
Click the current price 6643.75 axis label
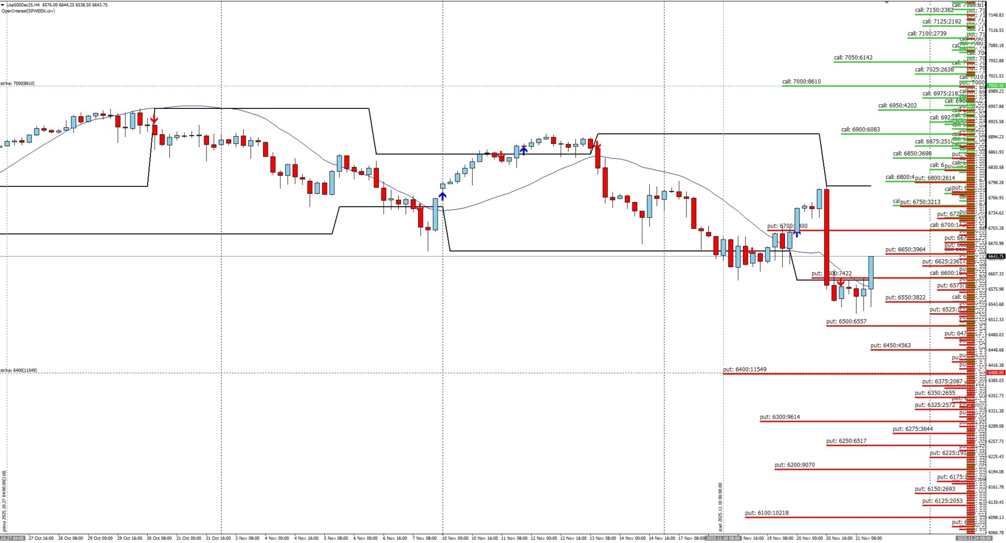996,257
